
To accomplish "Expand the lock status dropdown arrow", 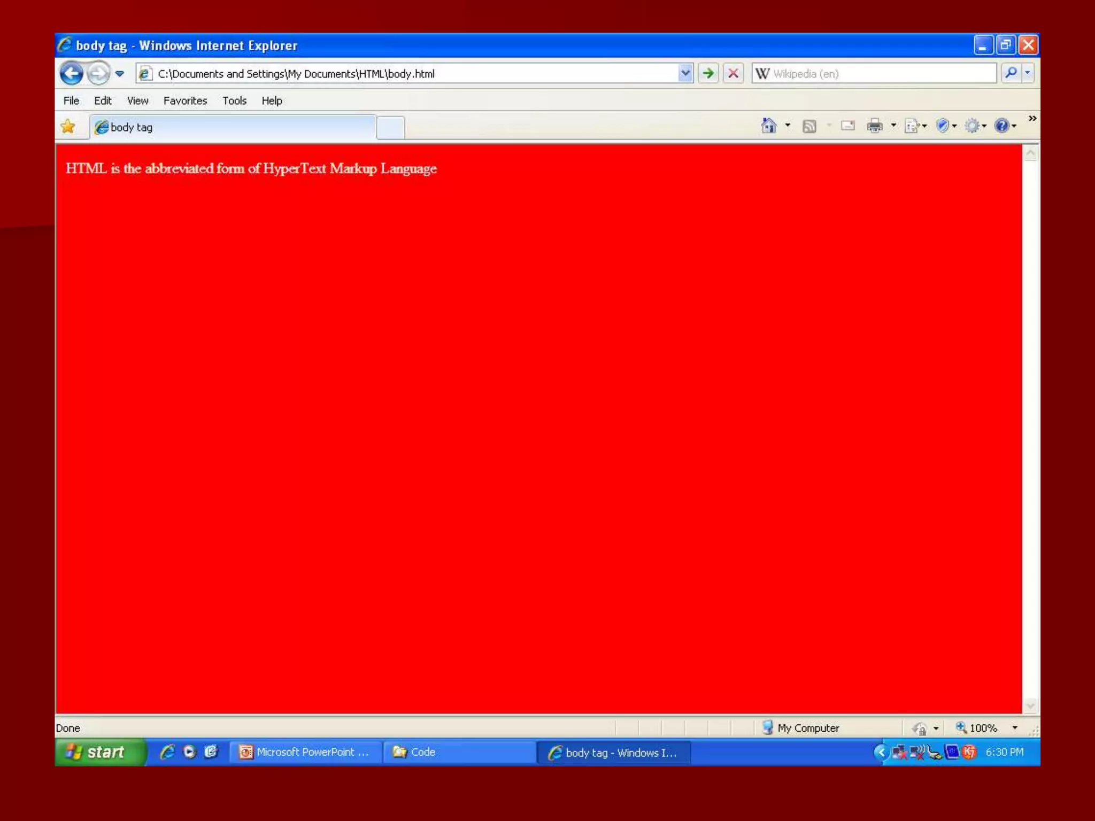I will (936, 729).
